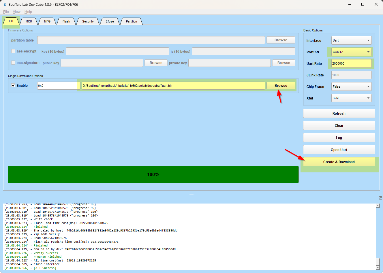Click the AES key (16 bytes) field

[x=117, y=51]
